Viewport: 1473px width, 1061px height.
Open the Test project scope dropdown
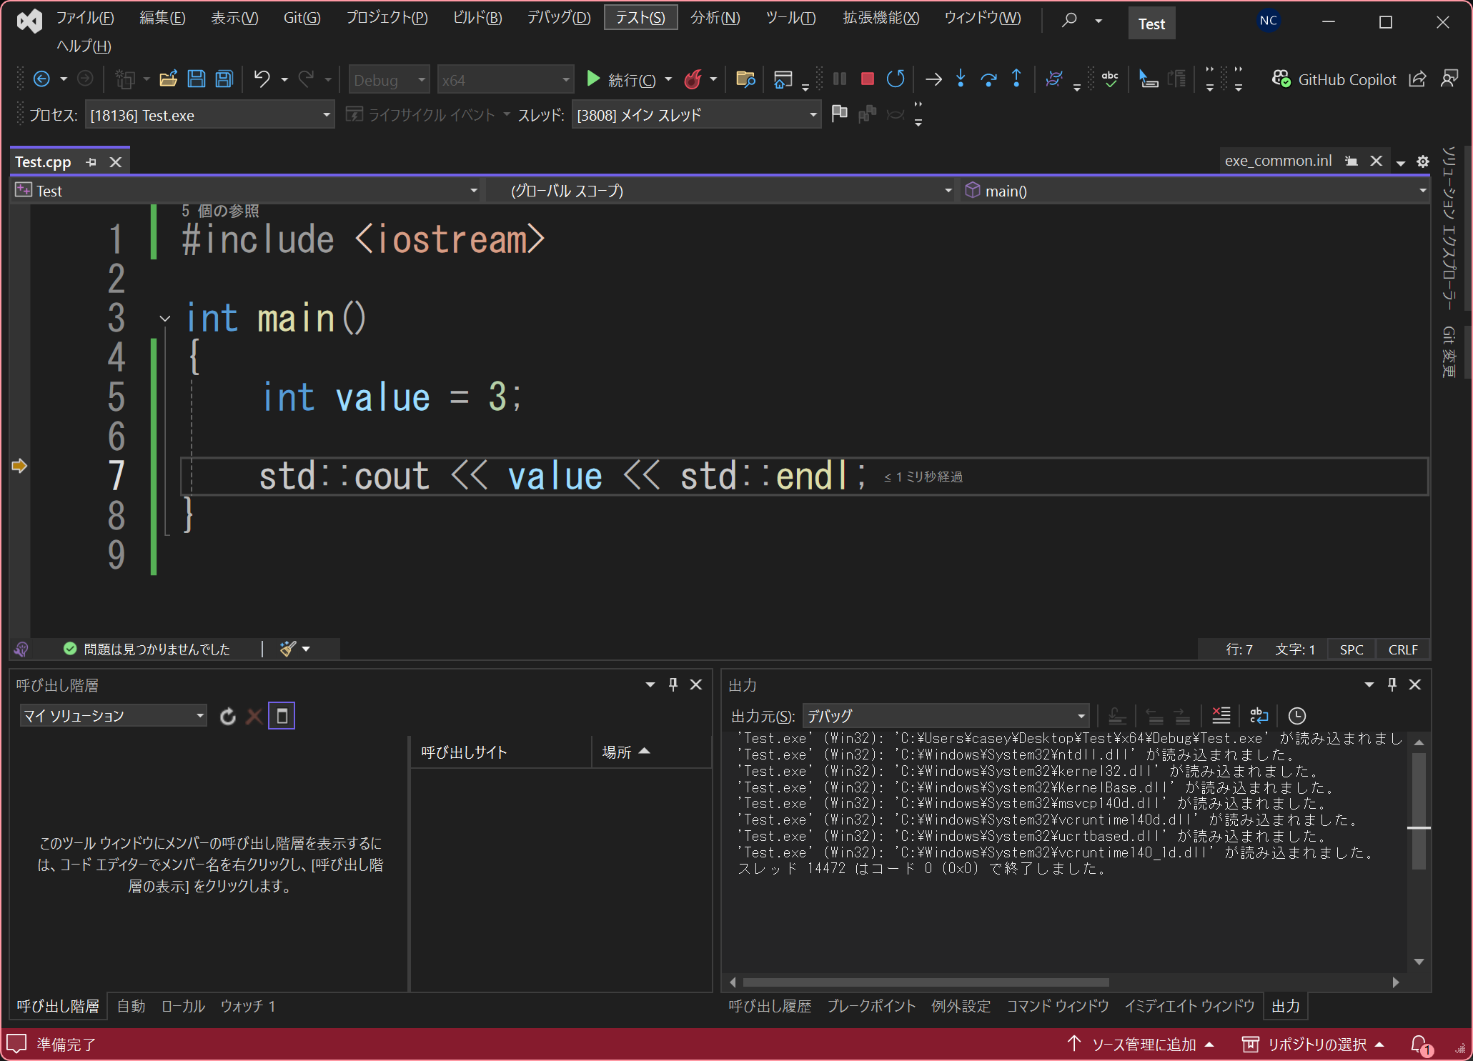(246, 191)
